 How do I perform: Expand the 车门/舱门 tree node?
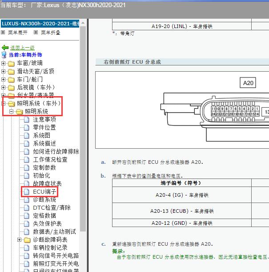pos(3,80)
